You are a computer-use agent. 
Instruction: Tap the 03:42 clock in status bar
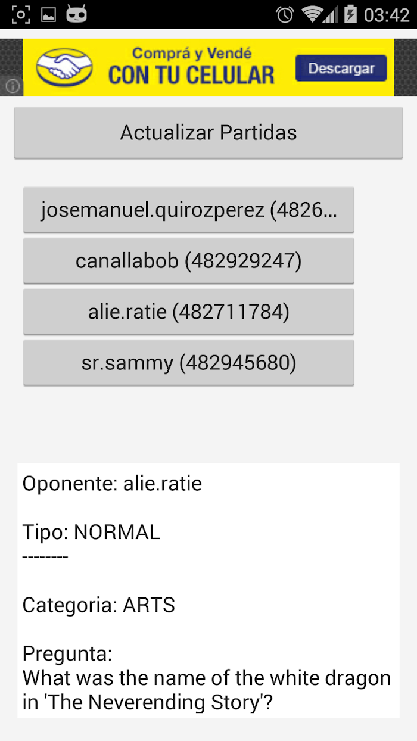(387, 14)
